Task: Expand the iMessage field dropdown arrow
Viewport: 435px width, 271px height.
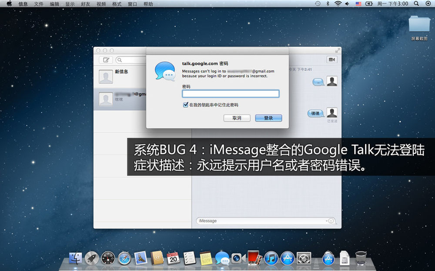Action: [x=327, y=221]
